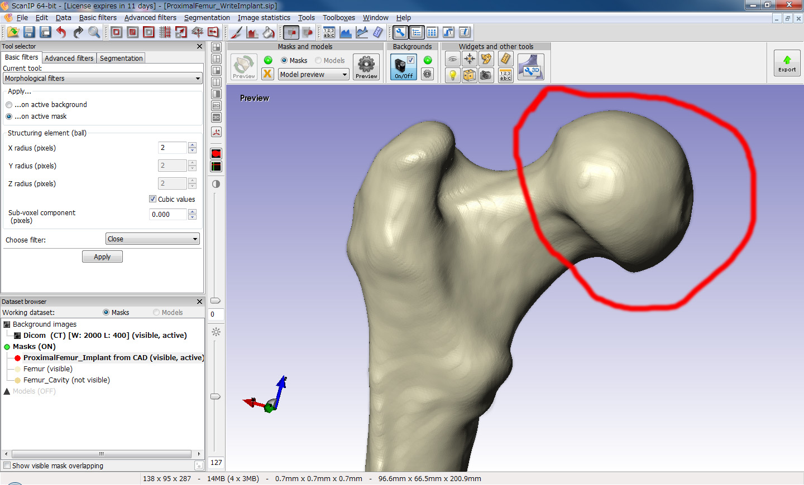
Task: Open the Image statistics menu
Action: click(x=264, y=18)
